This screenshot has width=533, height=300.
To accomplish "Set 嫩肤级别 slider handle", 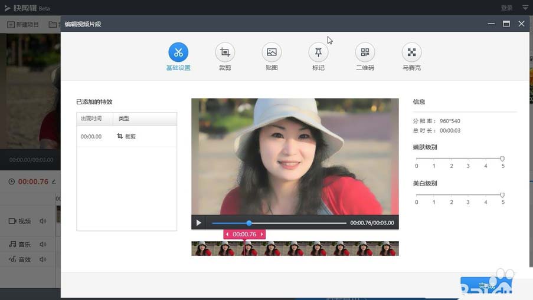I will [x=502, y=159].
